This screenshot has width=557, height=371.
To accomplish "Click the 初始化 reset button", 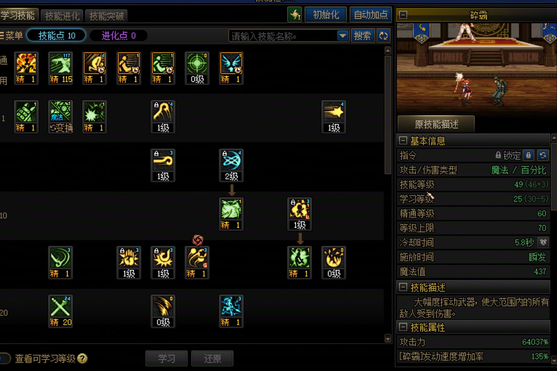I will point(326,15).
